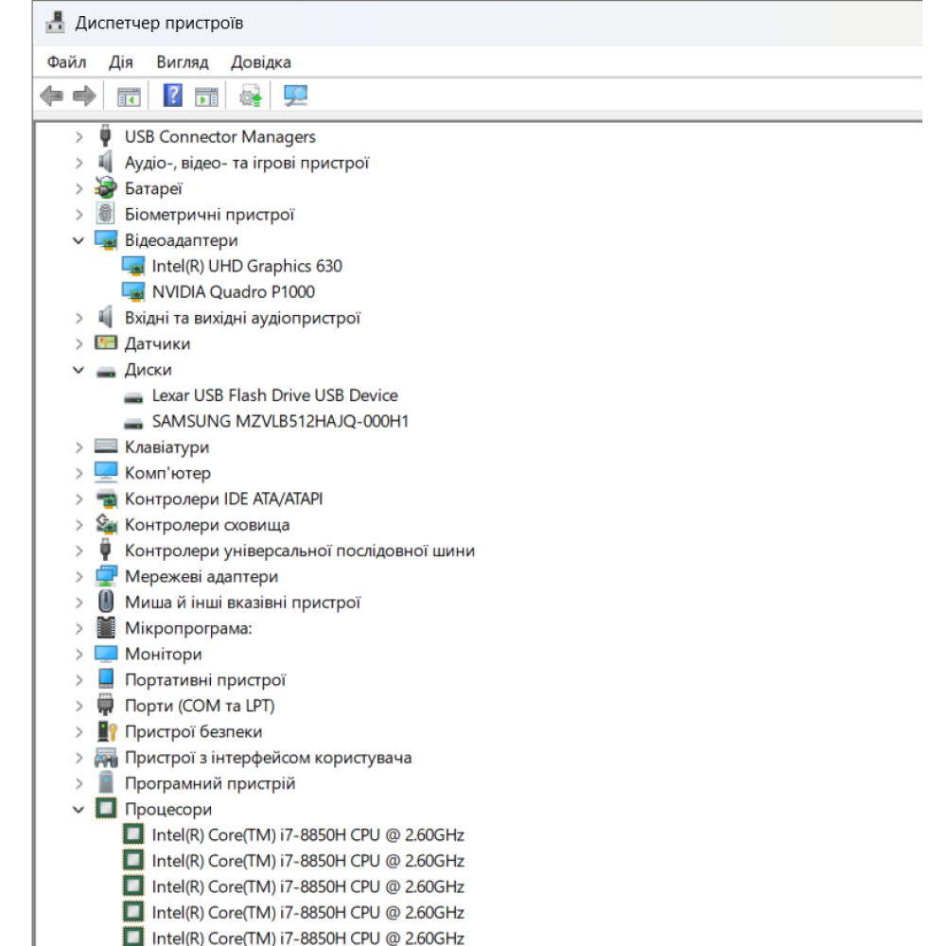Viewport: 946px width, 946px height.
Task: Click the Біометричні пристрої fingerprint icon
Action: 106,214
